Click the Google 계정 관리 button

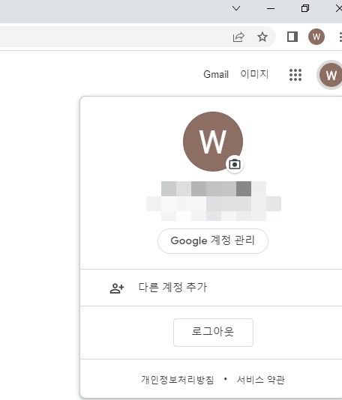click(x=213, y=240)
